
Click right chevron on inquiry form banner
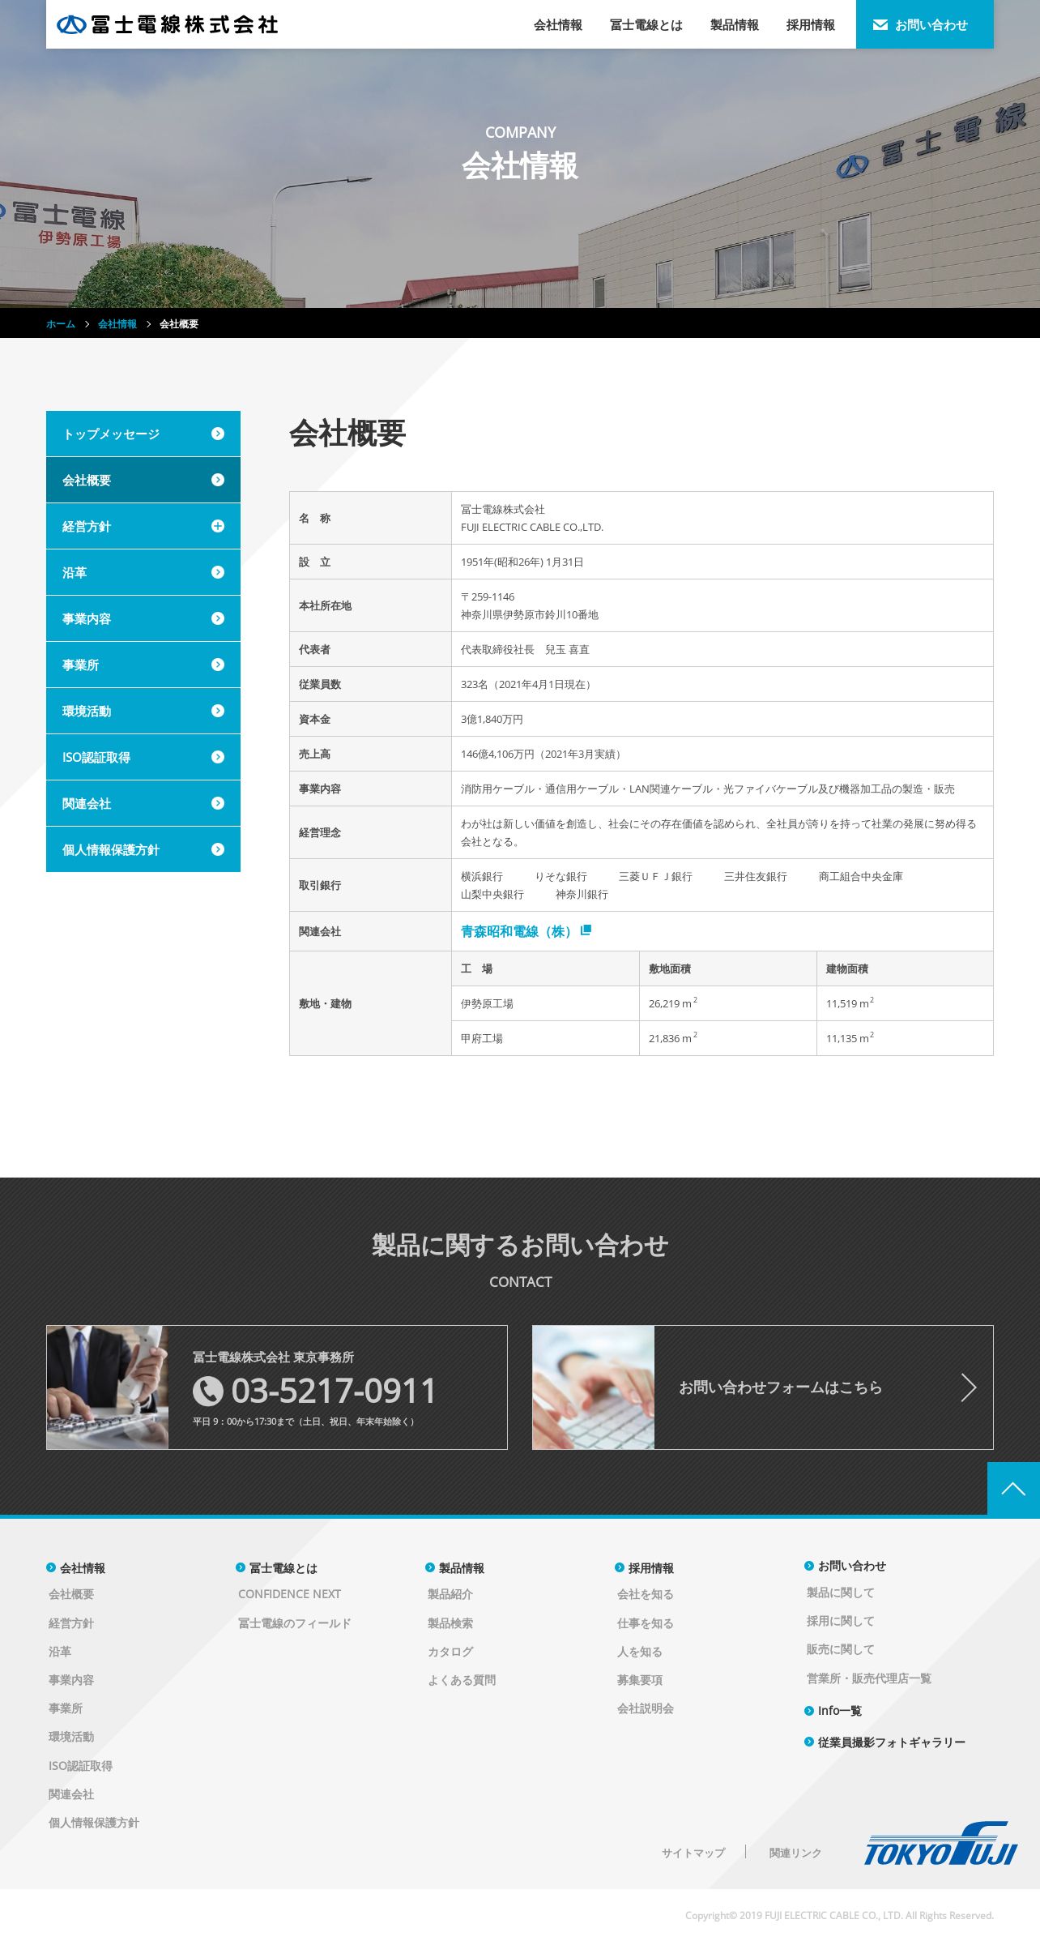click(969, 1387)
